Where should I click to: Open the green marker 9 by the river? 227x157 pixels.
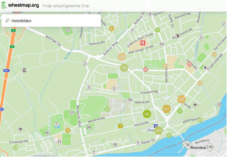coord(169,135)
